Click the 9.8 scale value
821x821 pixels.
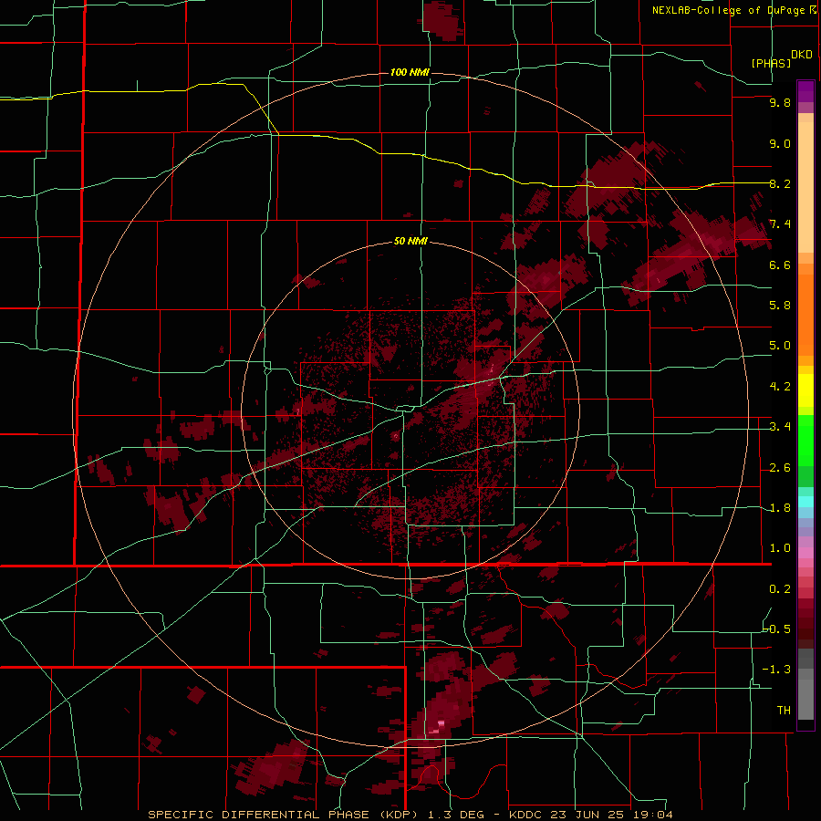tap(780, 103)
